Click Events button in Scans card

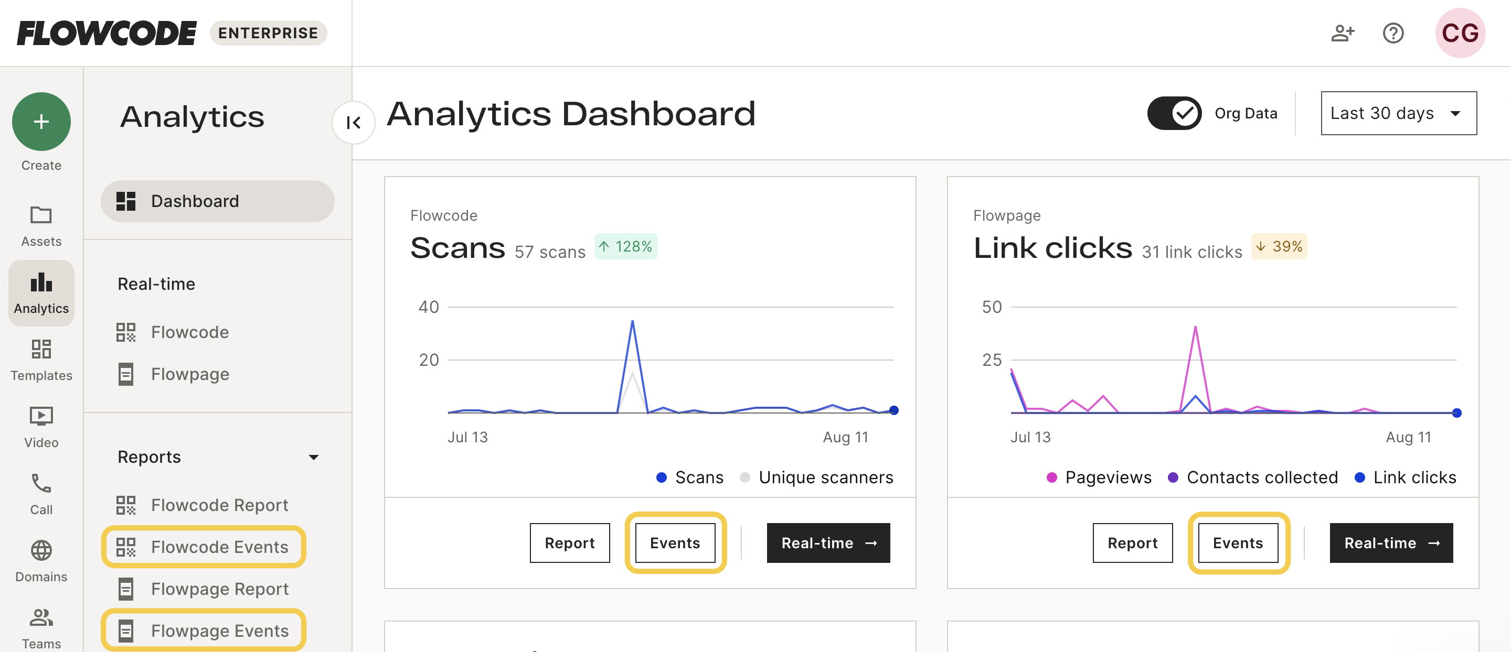675,543
